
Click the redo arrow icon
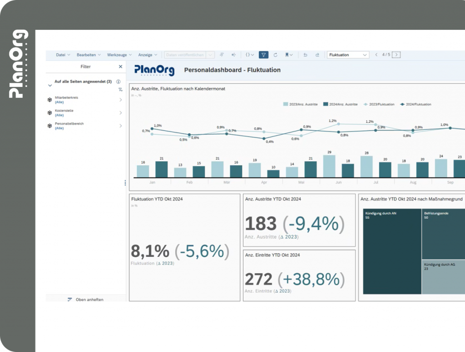[x=317, y=55]
